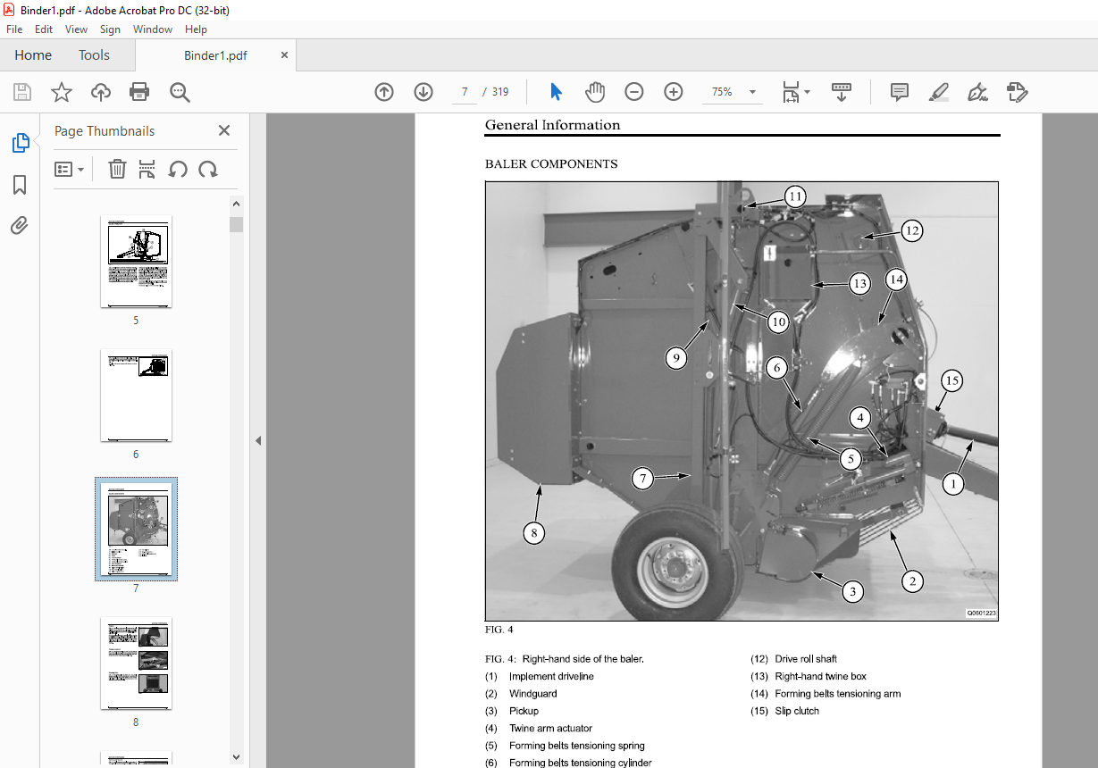Select the Binder1.pdf document tab
This screenshot has width=1098, height=768.
coord(215,55)
